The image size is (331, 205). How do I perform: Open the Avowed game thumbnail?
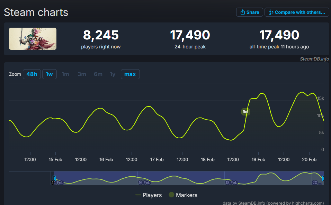coord(33,39)
